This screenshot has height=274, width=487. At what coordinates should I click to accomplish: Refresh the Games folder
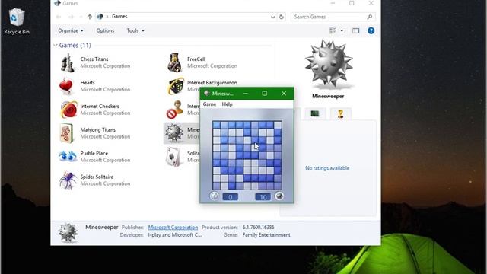[282, 17]
